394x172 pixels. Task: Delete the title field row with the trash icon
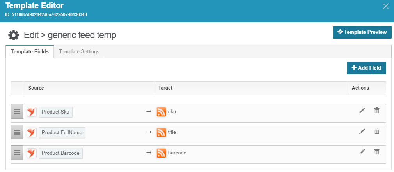click(x=377, y=131)
